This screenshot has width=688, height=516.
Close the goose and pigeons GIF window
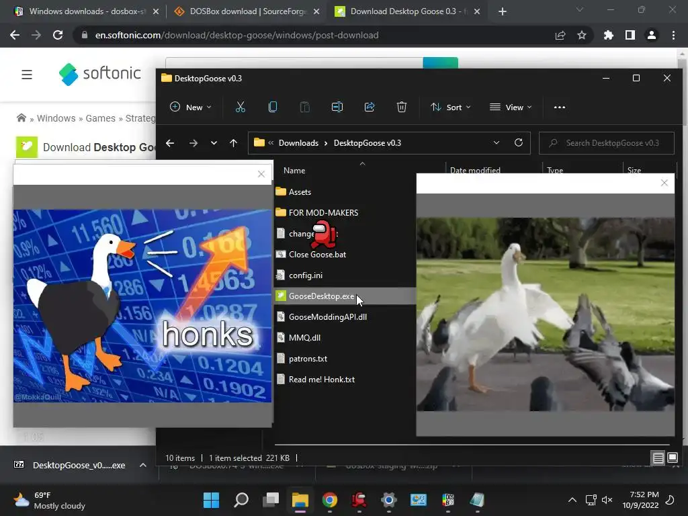664,183
